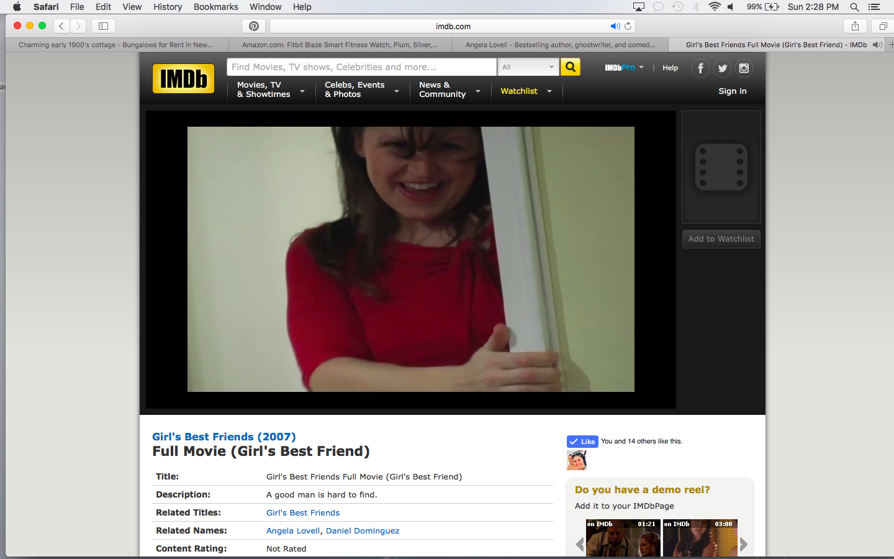
Task: Click the 'Do you have a demo reel?' heading
Action: pos(643,489)
